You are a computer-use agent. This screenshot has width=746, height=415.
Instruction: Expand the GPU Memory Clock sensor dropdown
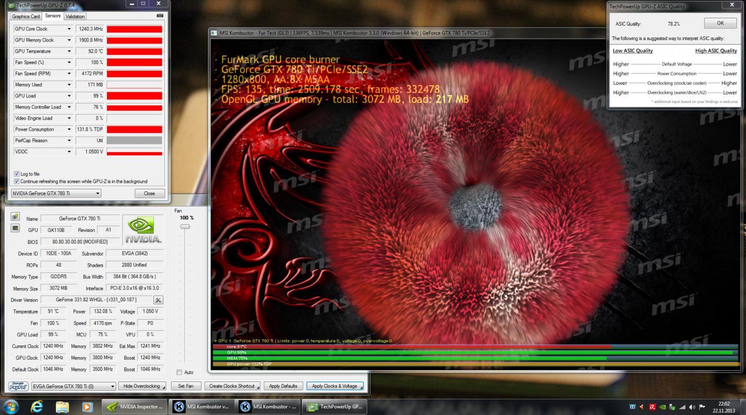tap(69, 40)
